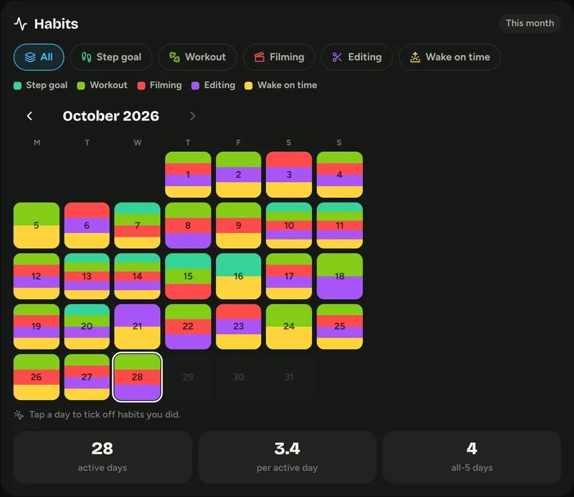Tap day 17 in calendar
Image resolution: width=574 pixels, height=497 pixels.
(x=289, y=276)
